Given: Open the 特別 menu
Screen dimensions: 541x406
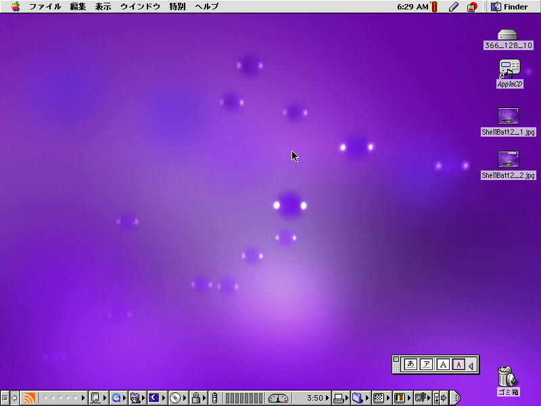Looking at the screenshot, I should pos(178,7).
